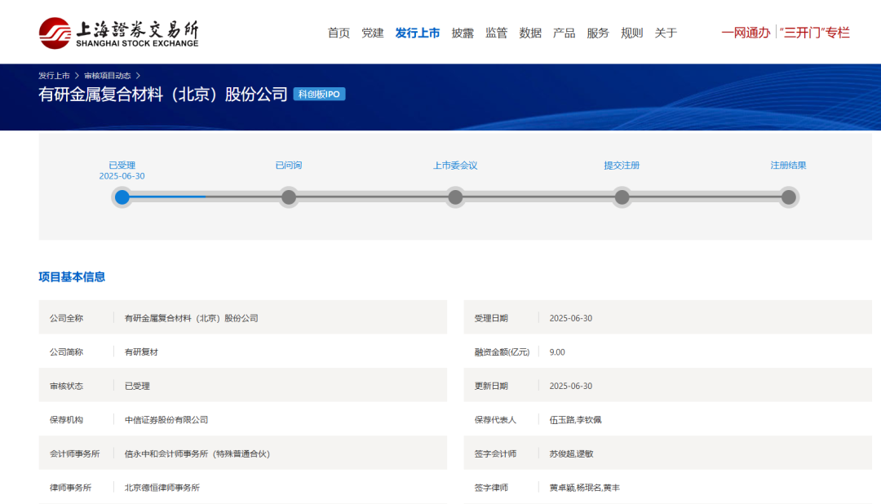Click the Shanghai Stock Exchange logo
This screenshot has height=504, width=881.
118,33
